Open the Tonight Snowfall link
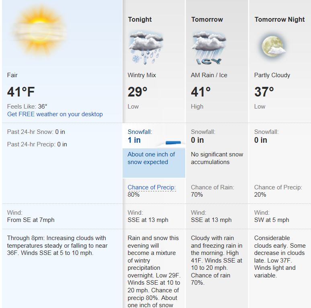Image resolution: width=311 pixels, height=308 pixels. (x=140, y=131)
